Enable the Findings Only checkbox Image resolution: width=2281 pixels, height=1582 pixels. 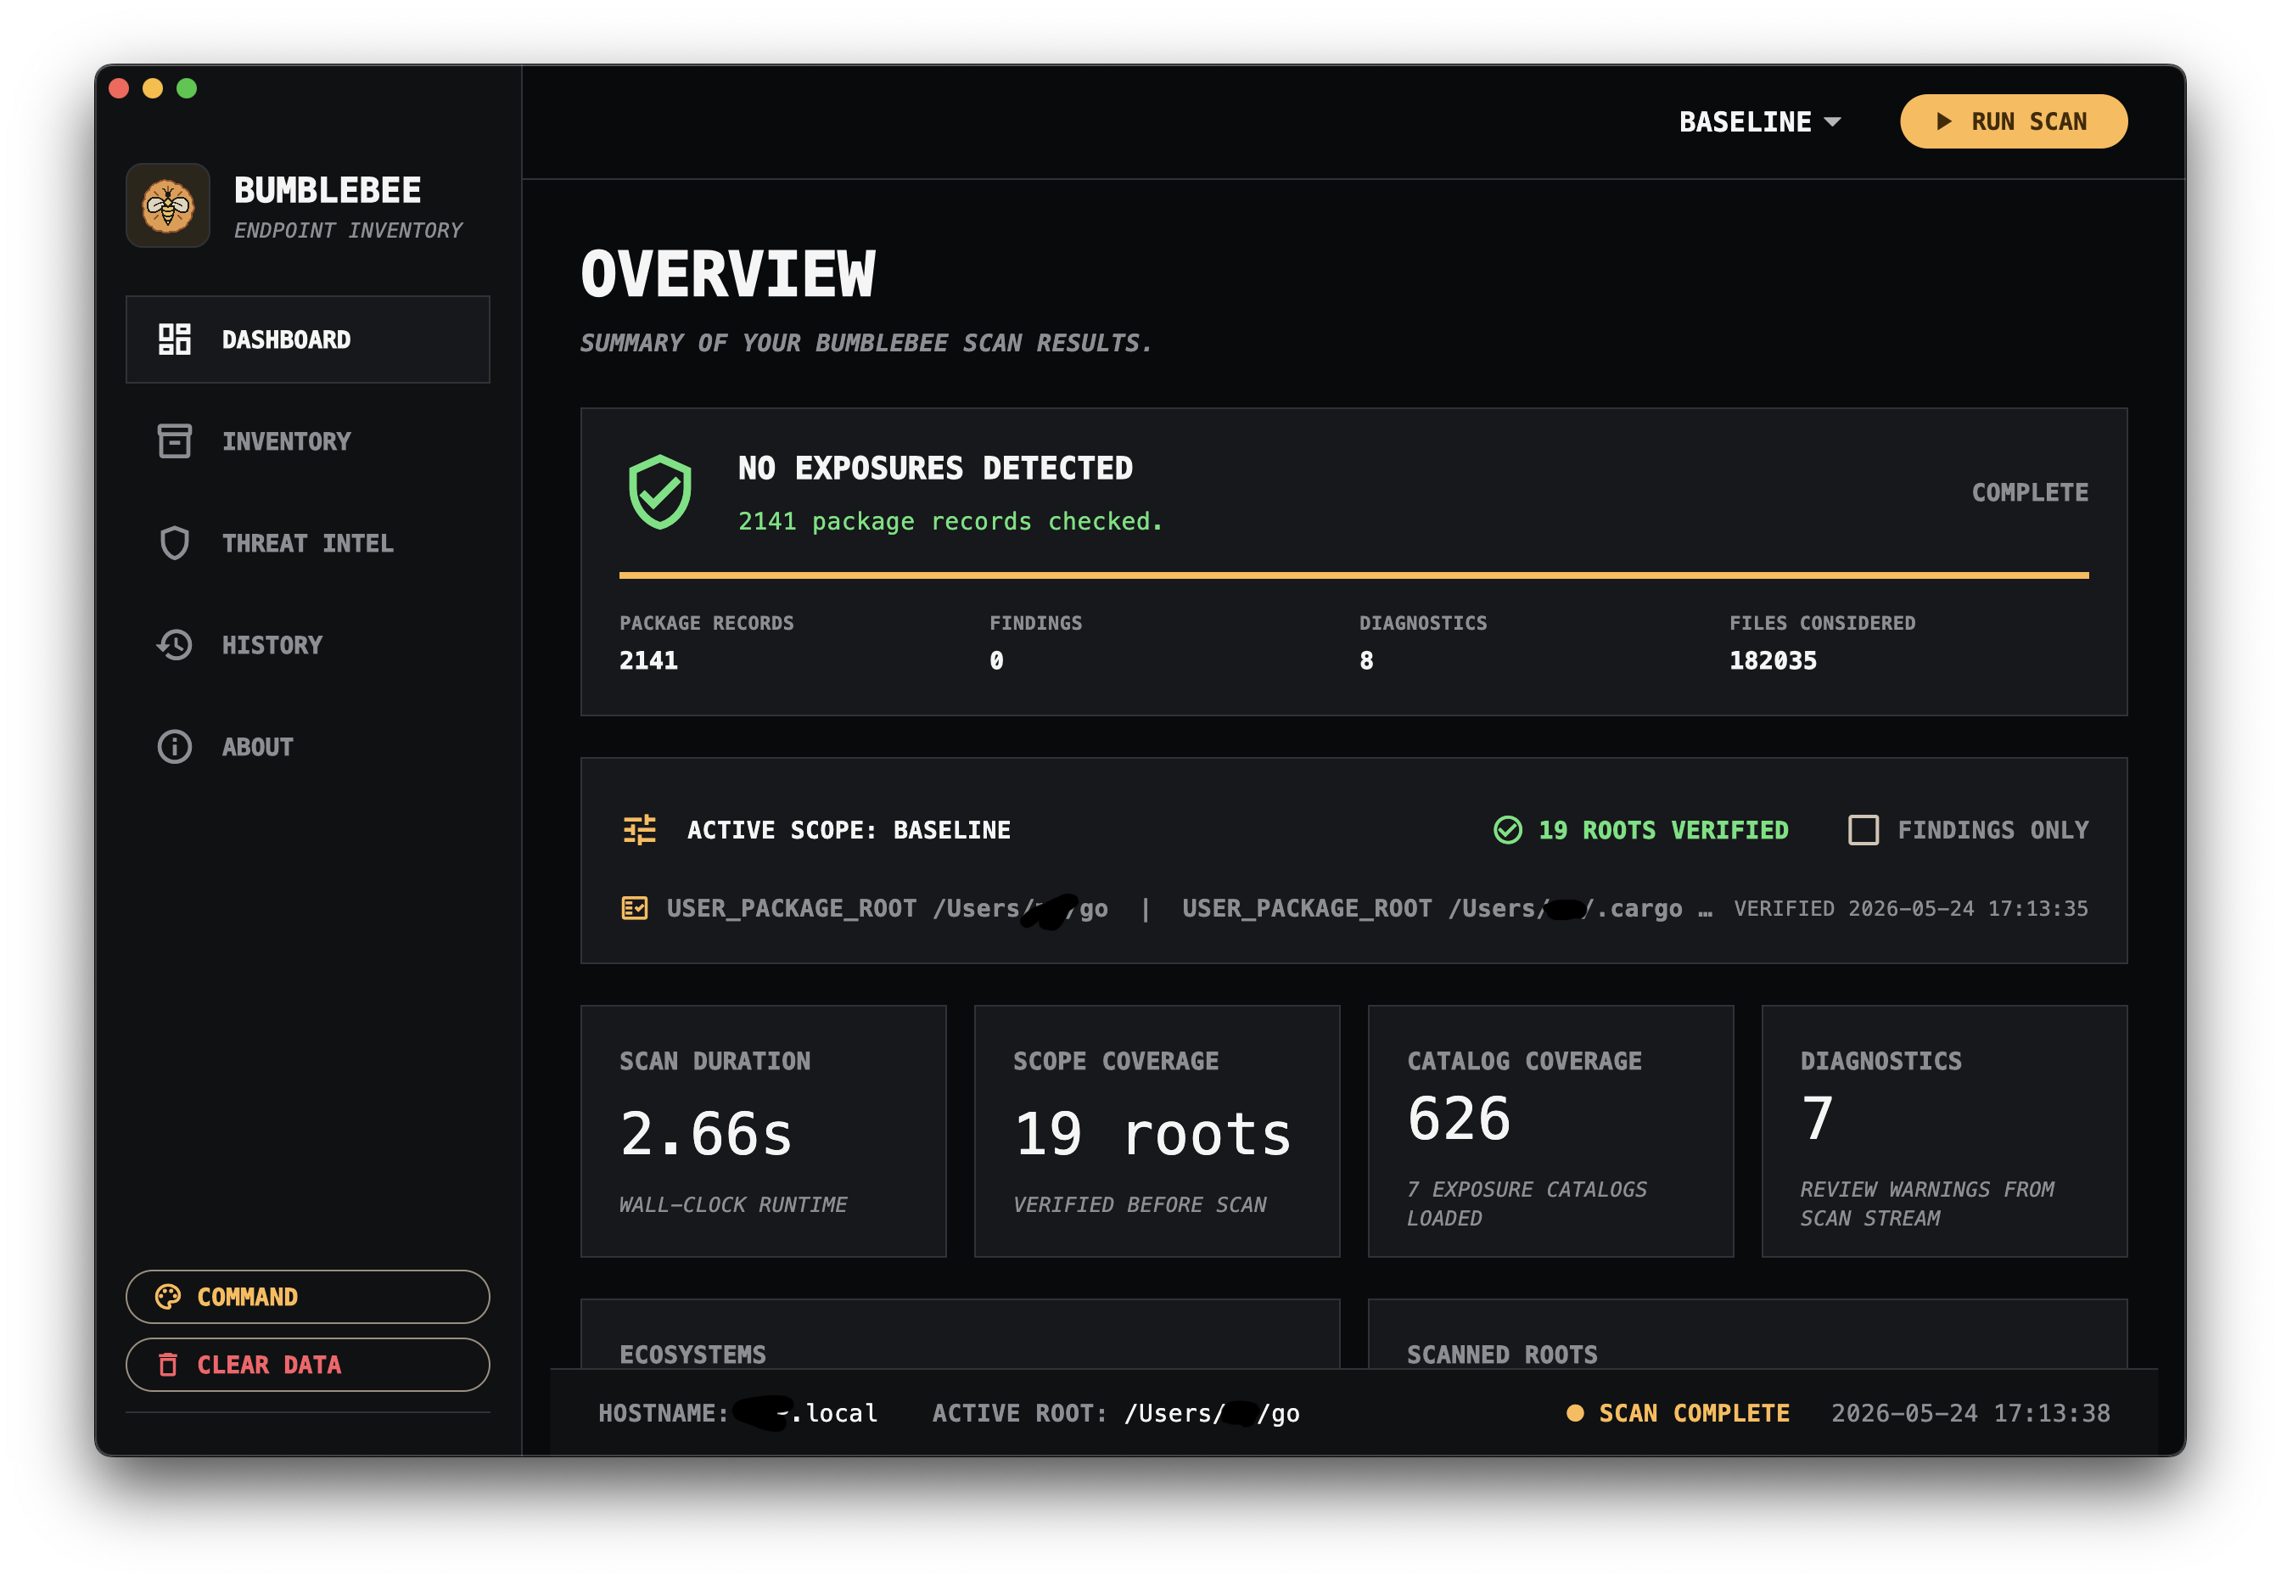pos(1863,830)
